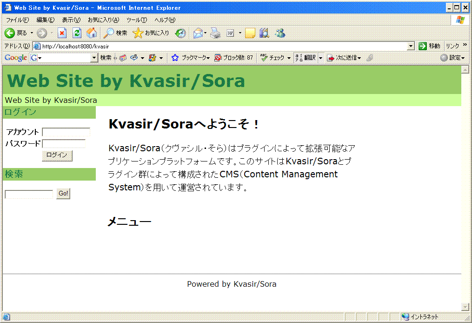
Task: Click the grey Forward arrow button
Action: point(42,33)
